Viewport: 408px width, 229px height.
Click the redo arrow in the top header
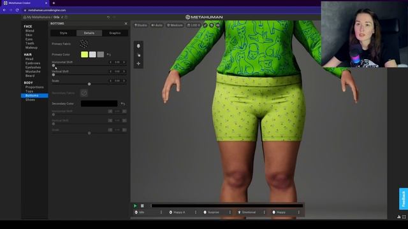pyautogui.click(x=114, y=17)
